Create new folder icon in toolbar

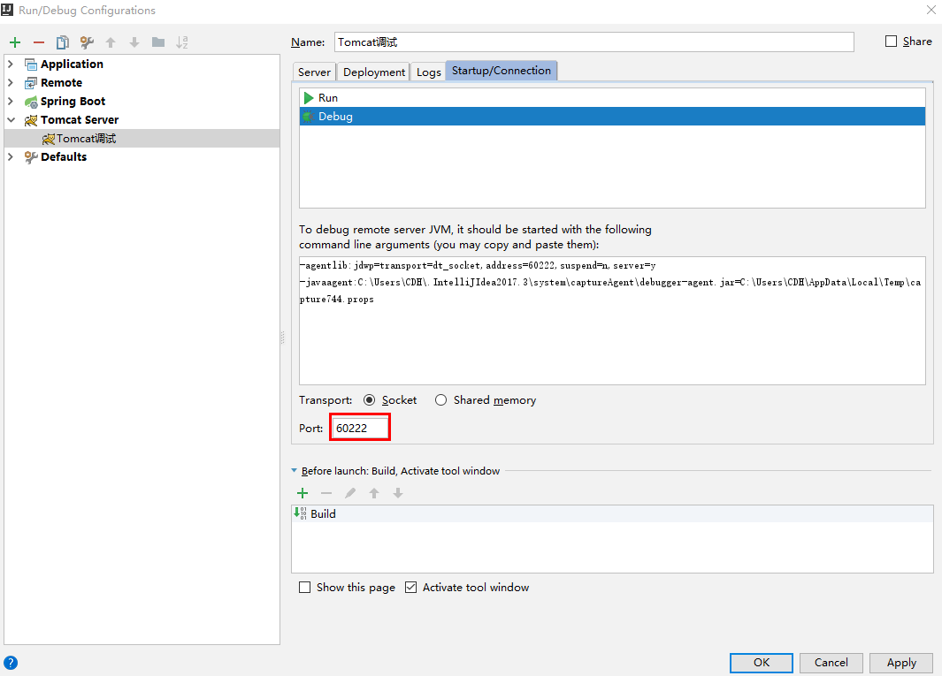pyautogui.click(x=158, y=42)
